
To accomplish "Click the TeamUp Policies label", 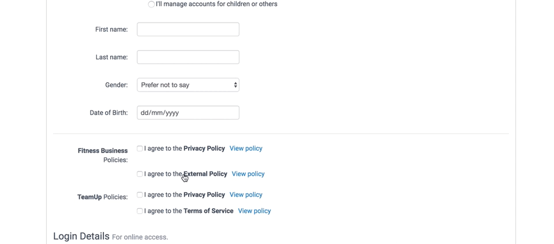I will [x=102, y=197].
